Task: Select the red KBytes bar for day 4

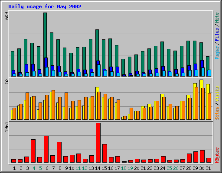Action: (33, 151)
